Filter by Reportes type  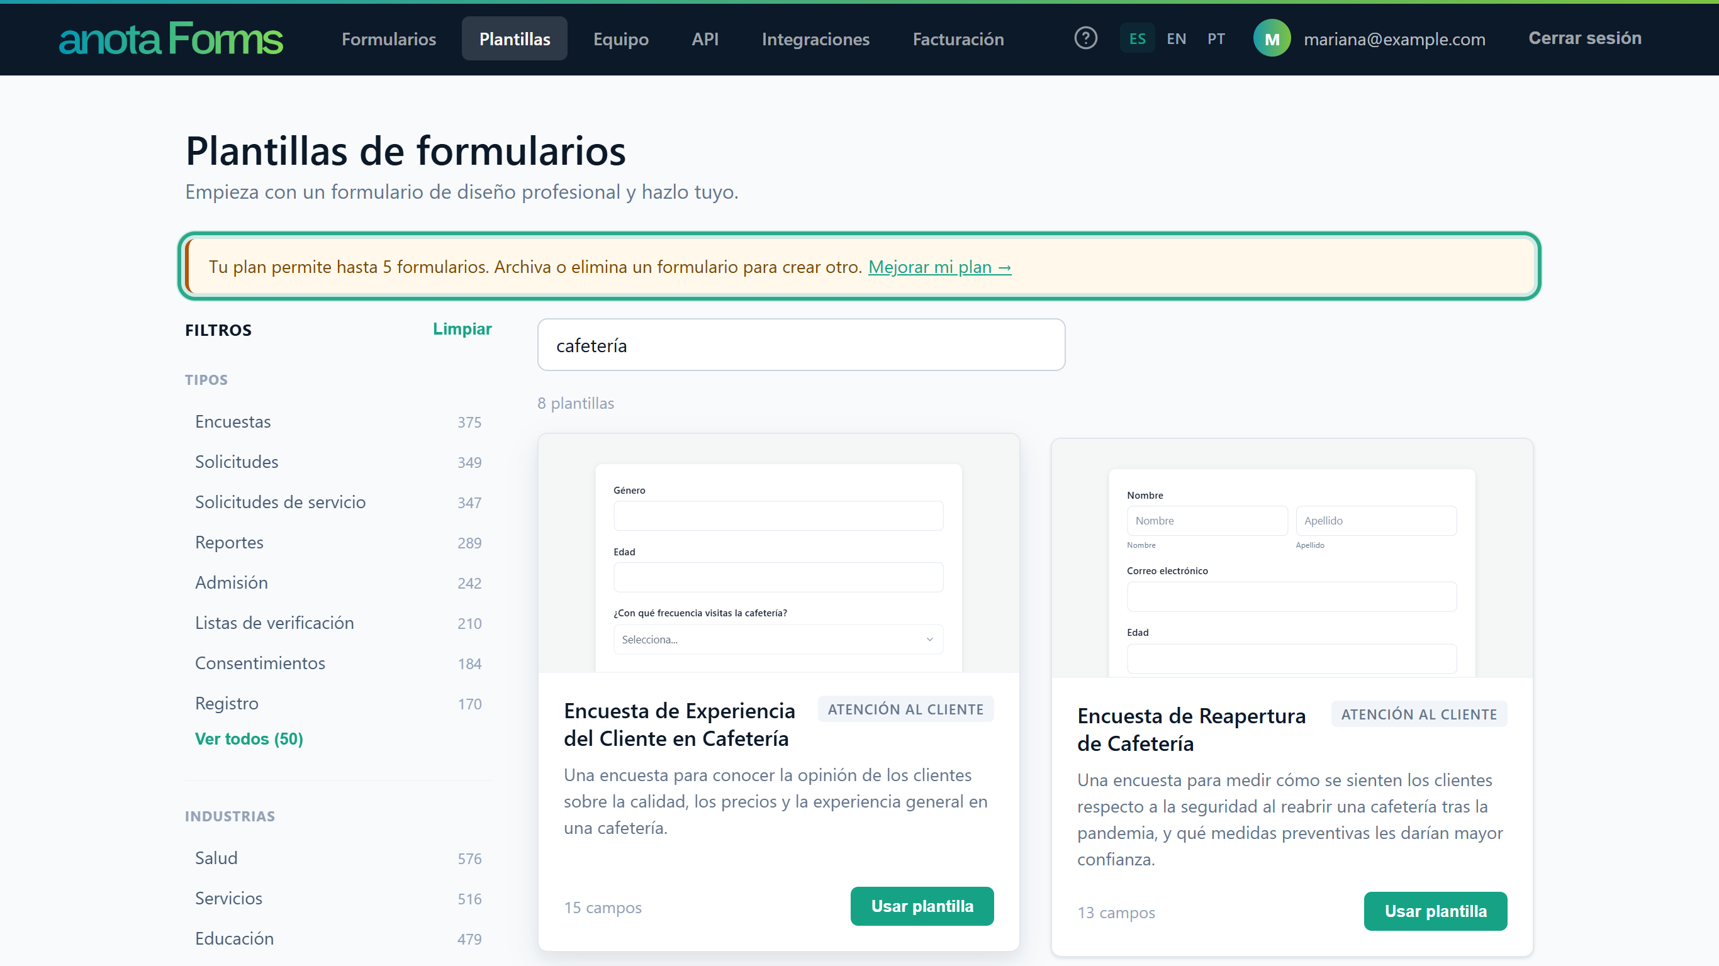coord(338,542)
